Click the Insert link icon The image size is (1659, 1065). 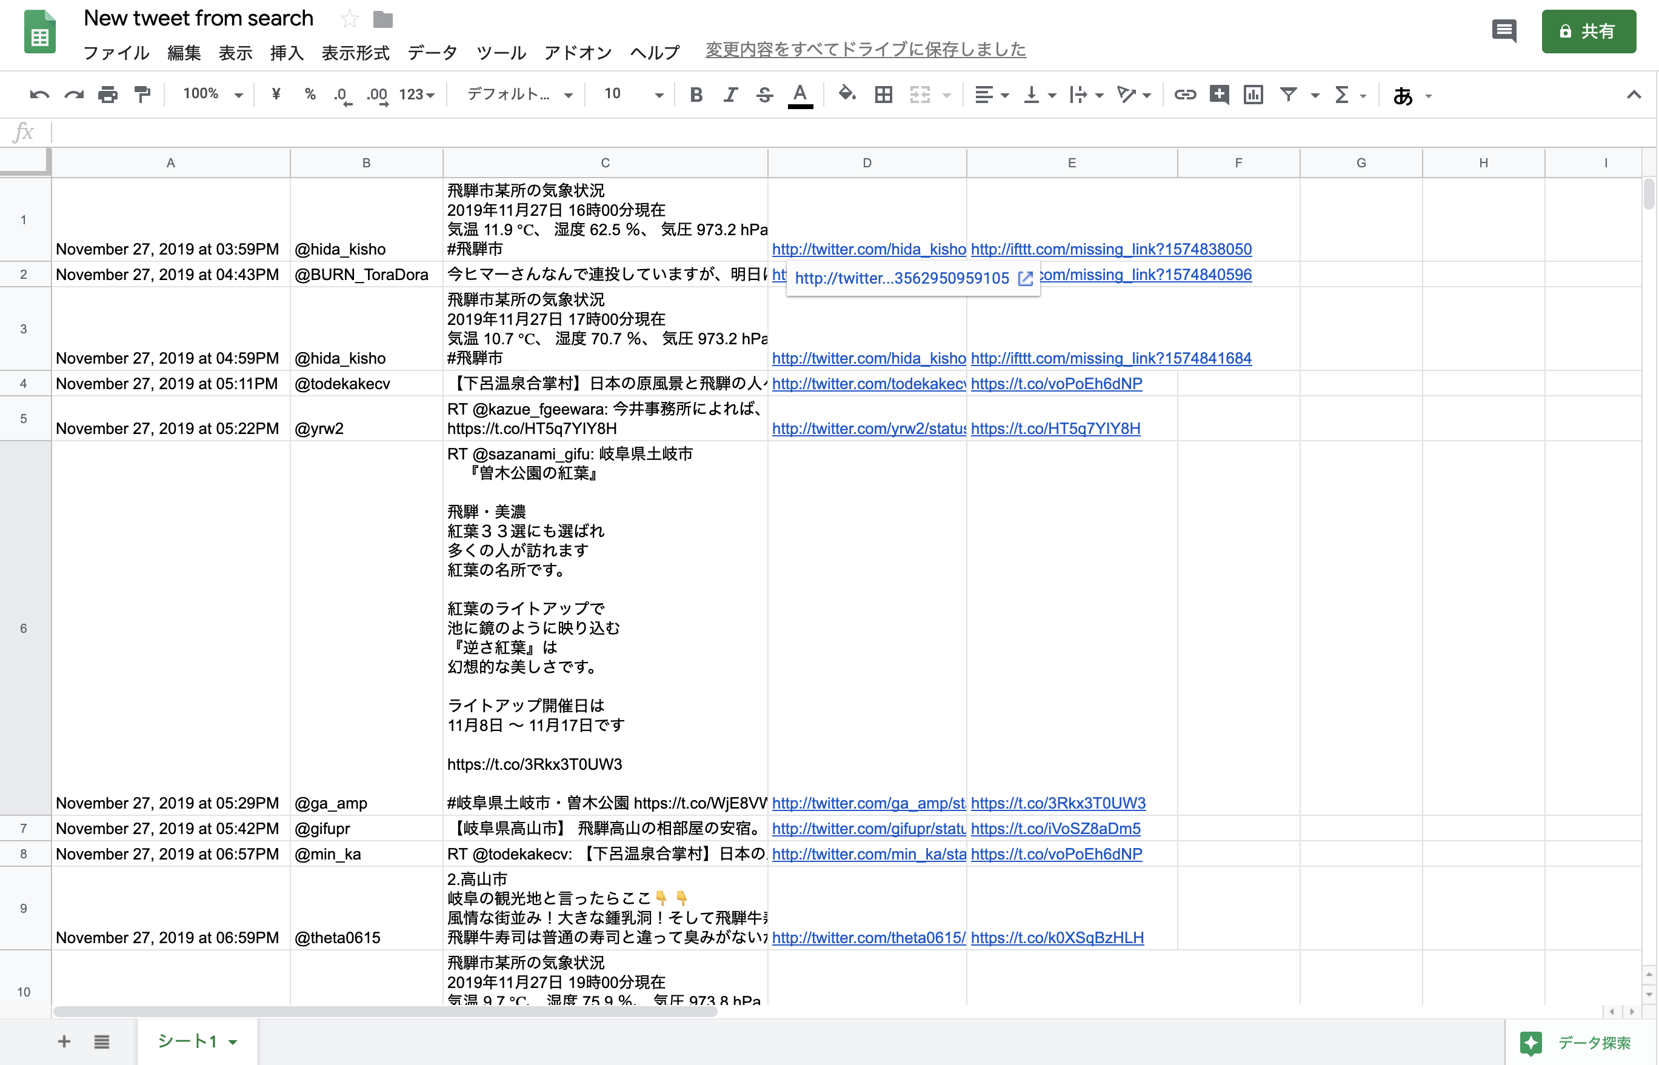point(1184,95)
